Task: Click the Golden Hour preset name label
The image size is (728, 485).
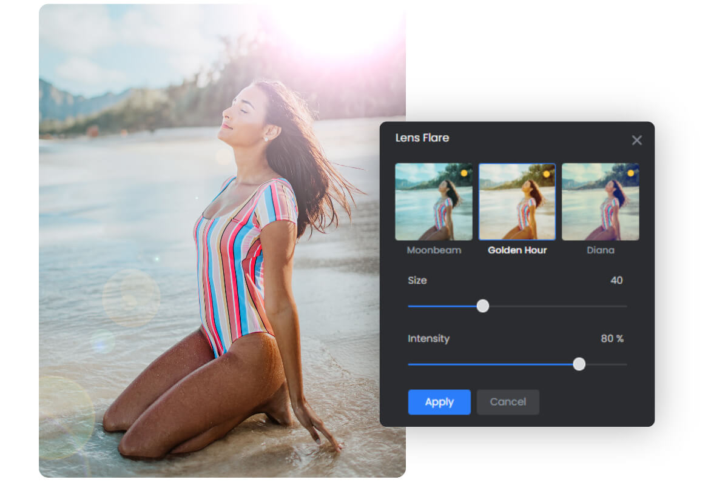Action: pos(517,250)
